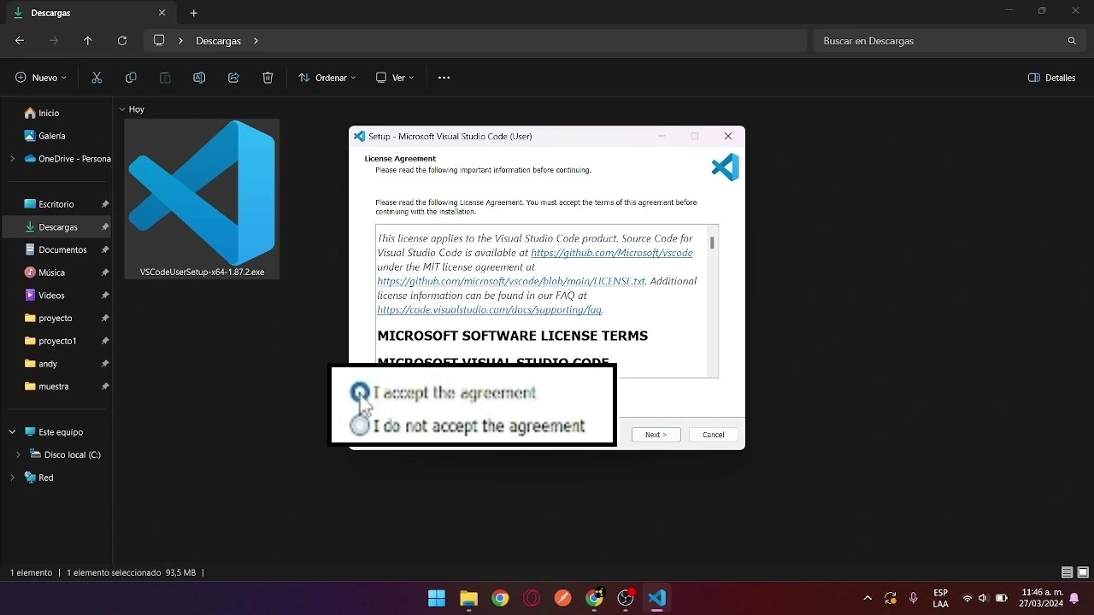Open the ESP LAA language switcher
The image size is (1094, 615).
click(x=940, y=598)
